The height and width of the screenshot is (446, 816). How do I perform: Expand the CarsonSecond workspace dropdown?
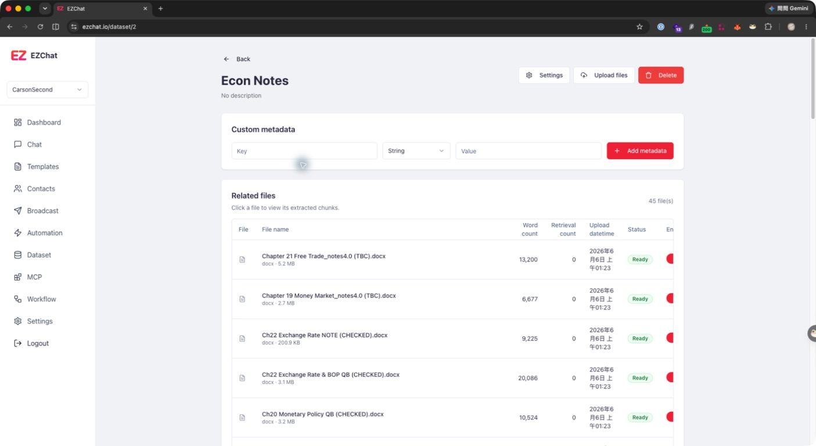point(48,89)
